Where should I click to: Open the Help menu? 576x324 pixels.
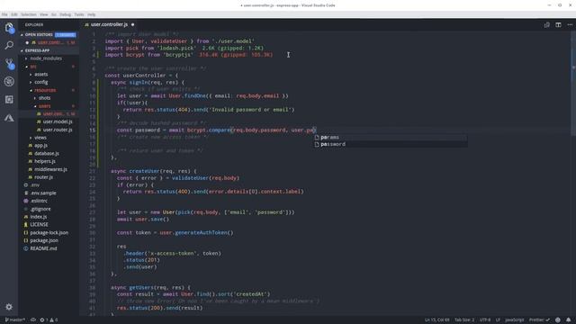tap(92, 14)
